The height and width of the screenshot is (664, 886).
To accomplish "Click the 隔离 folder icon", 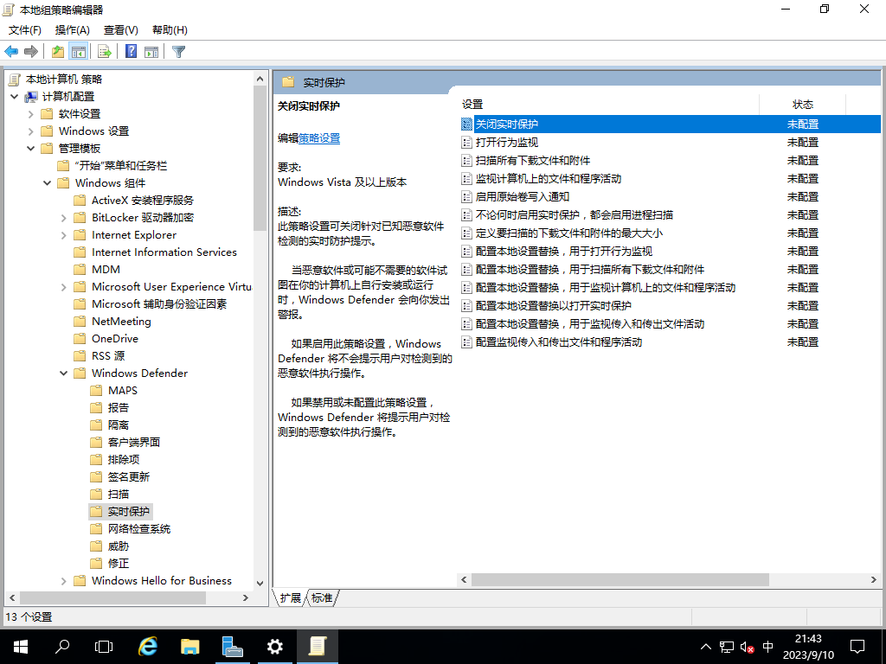I will [97, 425].
